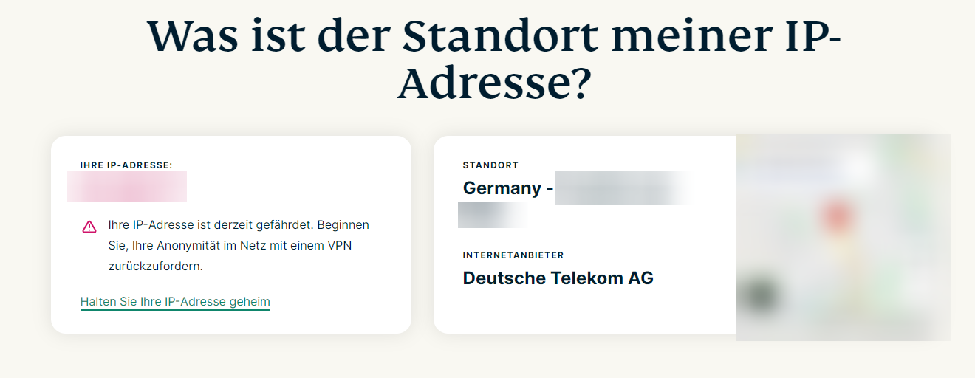Open "Halten Sie Ihre IP-Adresse geheim" link

(175, 302)
